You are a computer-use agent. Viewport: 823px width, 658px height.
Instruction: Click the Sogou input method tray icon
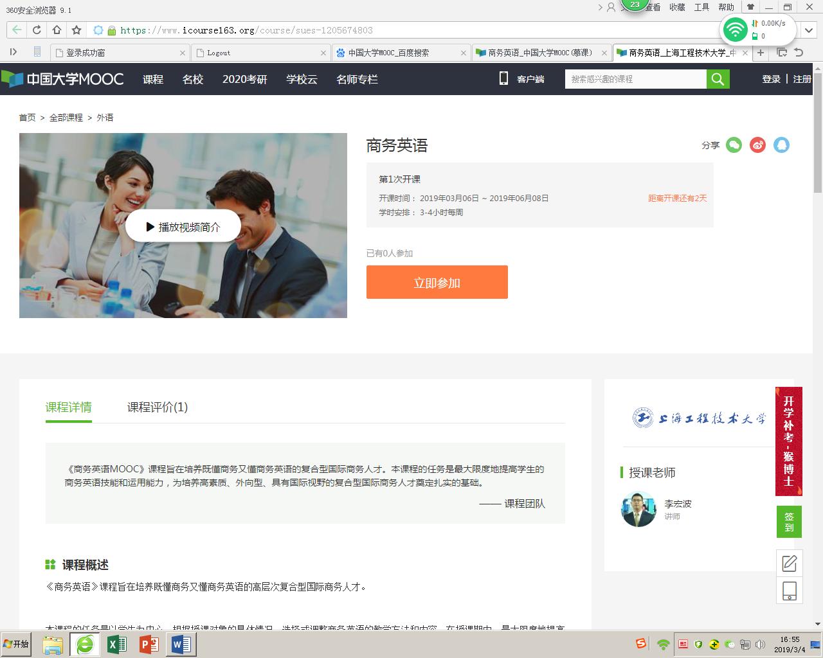coord(641,644)
